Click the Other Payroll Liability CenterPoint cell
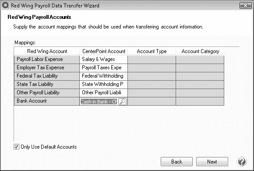The width and height of the screenshot is (254, 171). click(x=103, y=93)
